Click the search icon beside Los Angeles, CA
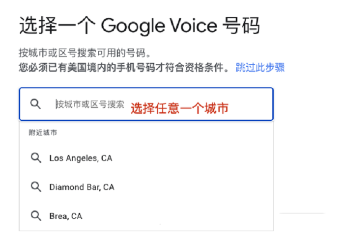Screen dimensions: 344x236 point(36,158)
